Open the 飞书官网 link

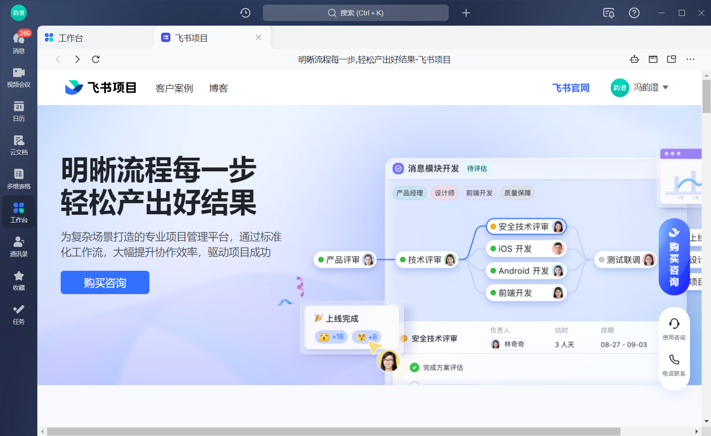pyautogui.click(x=570, y=88)
